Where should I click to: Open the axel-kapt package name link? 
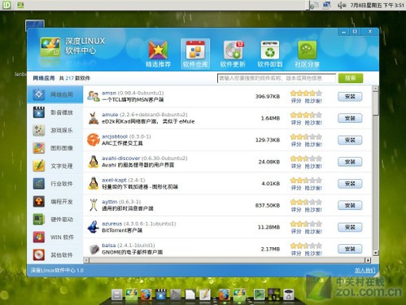coord(114,180)
